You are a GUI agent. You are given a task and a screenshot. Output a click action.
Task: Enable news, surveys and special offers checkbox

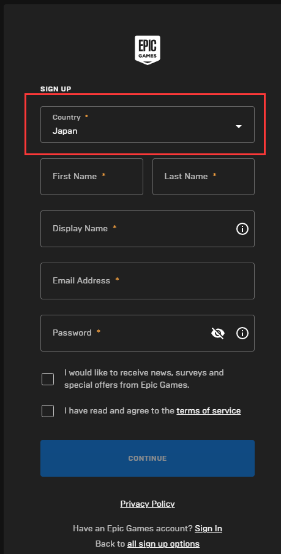pos(48,379)
